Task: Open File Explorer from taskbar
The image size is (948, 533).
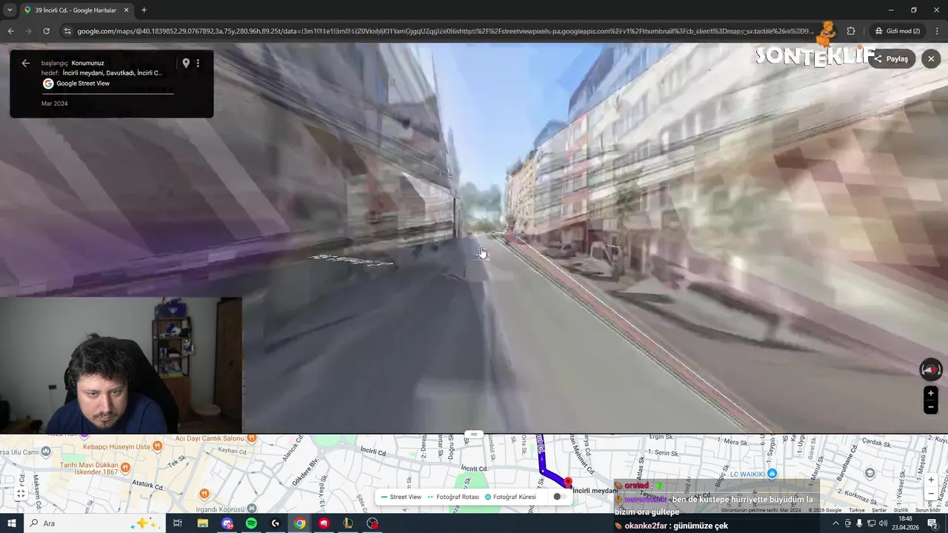Action: (x=202, y=523)
